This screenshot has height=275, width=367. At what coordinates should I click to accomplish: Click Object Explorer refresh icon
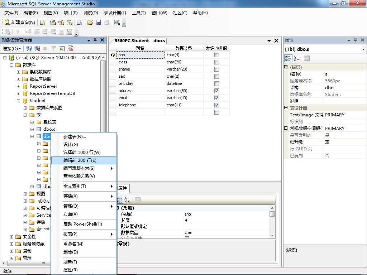(x=62, y=48)
